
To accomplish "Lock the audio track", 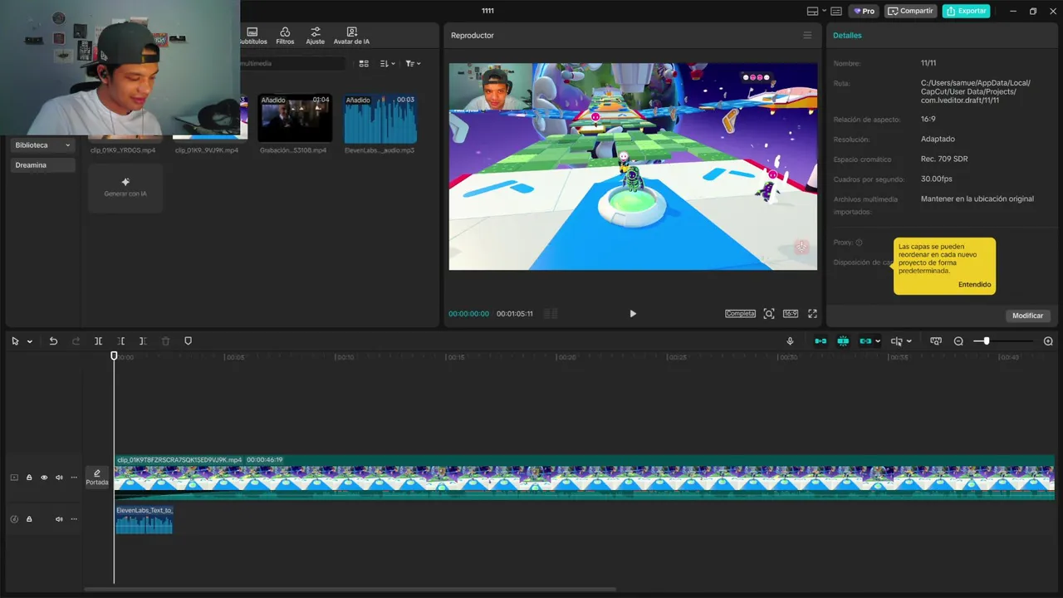I will 29,519.
